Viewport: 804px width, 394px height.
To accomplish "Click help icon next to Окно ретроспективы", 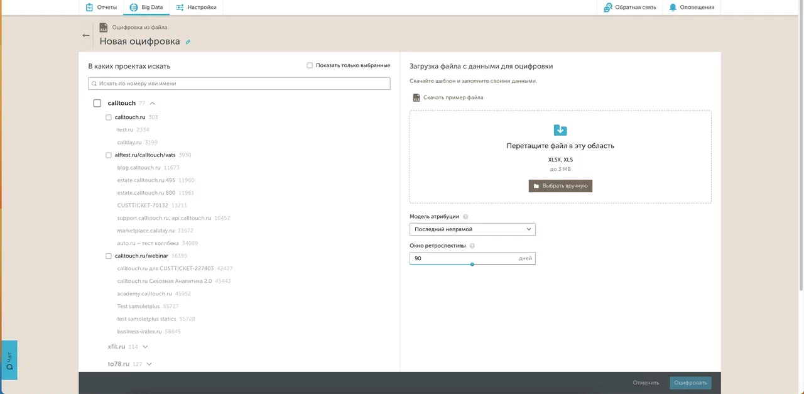I will pos(472,246).
